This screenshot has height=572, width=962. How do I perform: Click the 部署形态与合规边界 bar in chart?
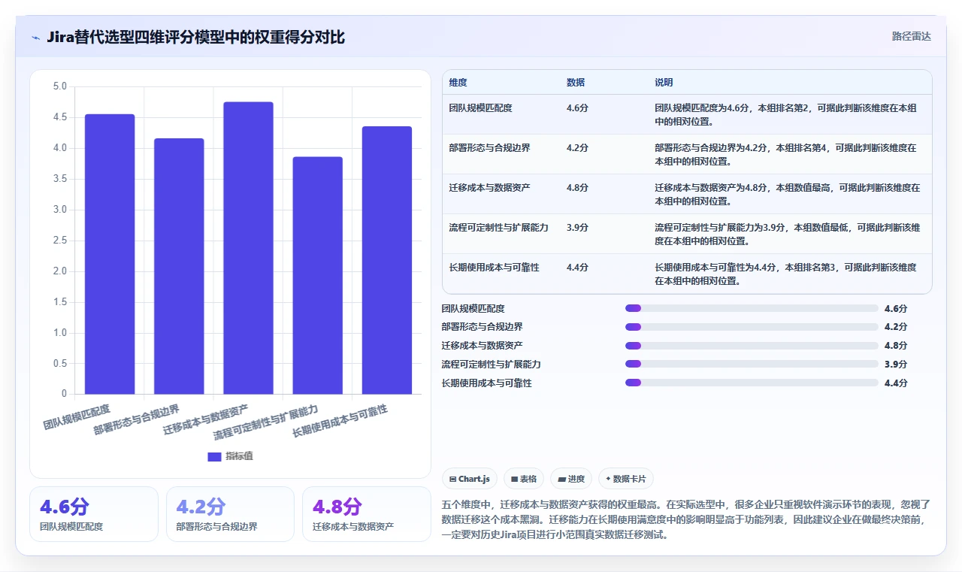(179, 266)
